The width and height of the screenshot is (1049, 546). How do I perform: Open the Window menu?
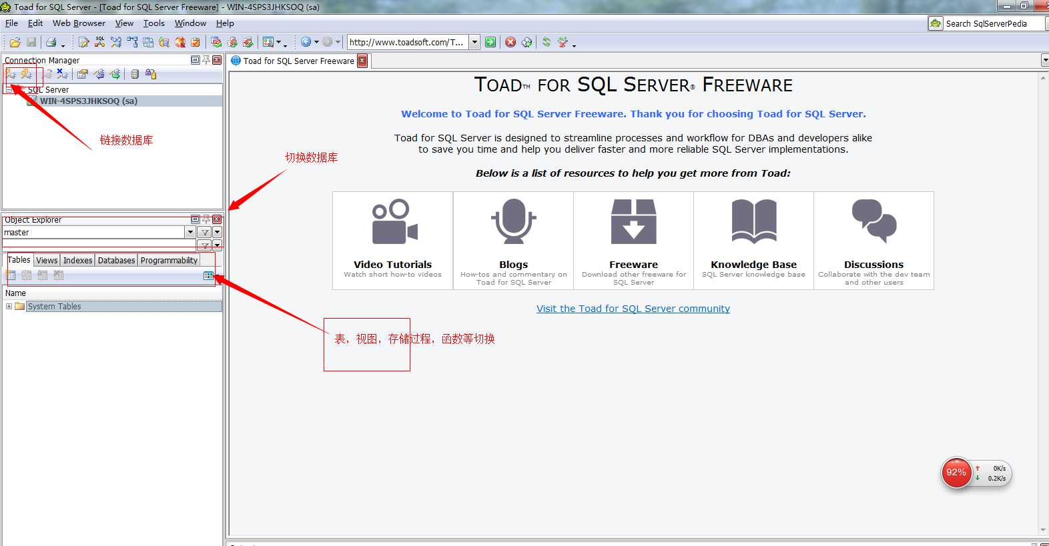click(190, 23)
